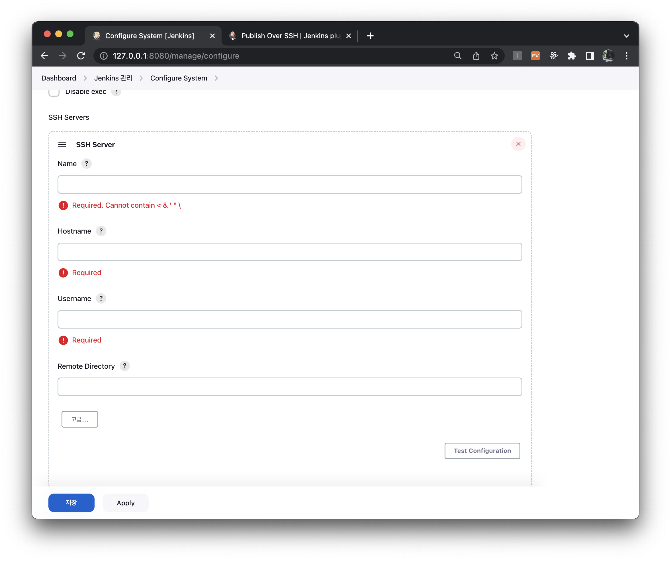This screenshot has width=671, height=561.
Task: Expand the 고급 advanced settings button
Action: point(79,419)
